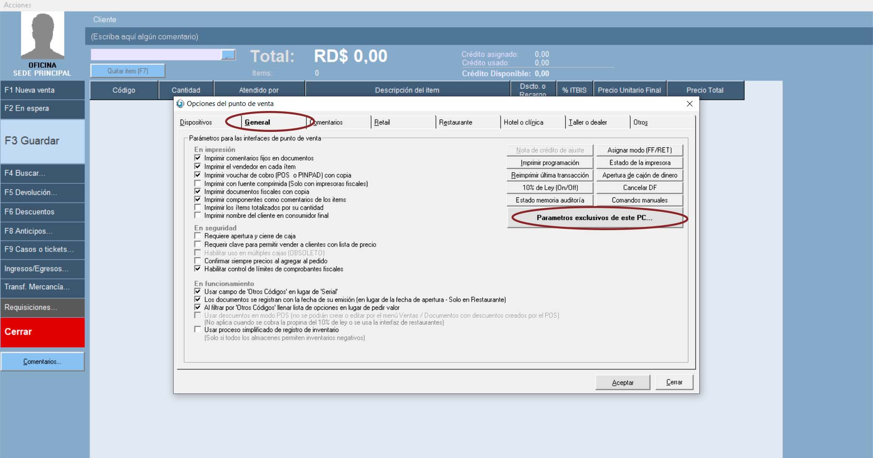Toggle 'Requiere apertura y cierre de caja'
The image size is (873, 458).
pos(198,236)
